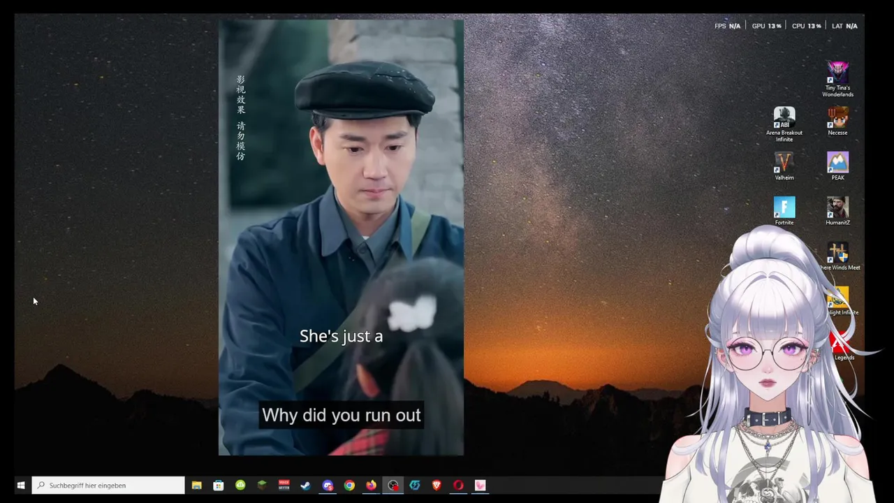
Task: Open Steam from the taskbar
Action: [305, 485]
